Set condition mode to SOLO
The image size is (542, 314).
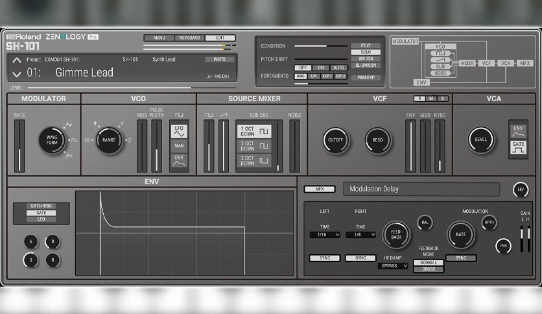point(366,52)
